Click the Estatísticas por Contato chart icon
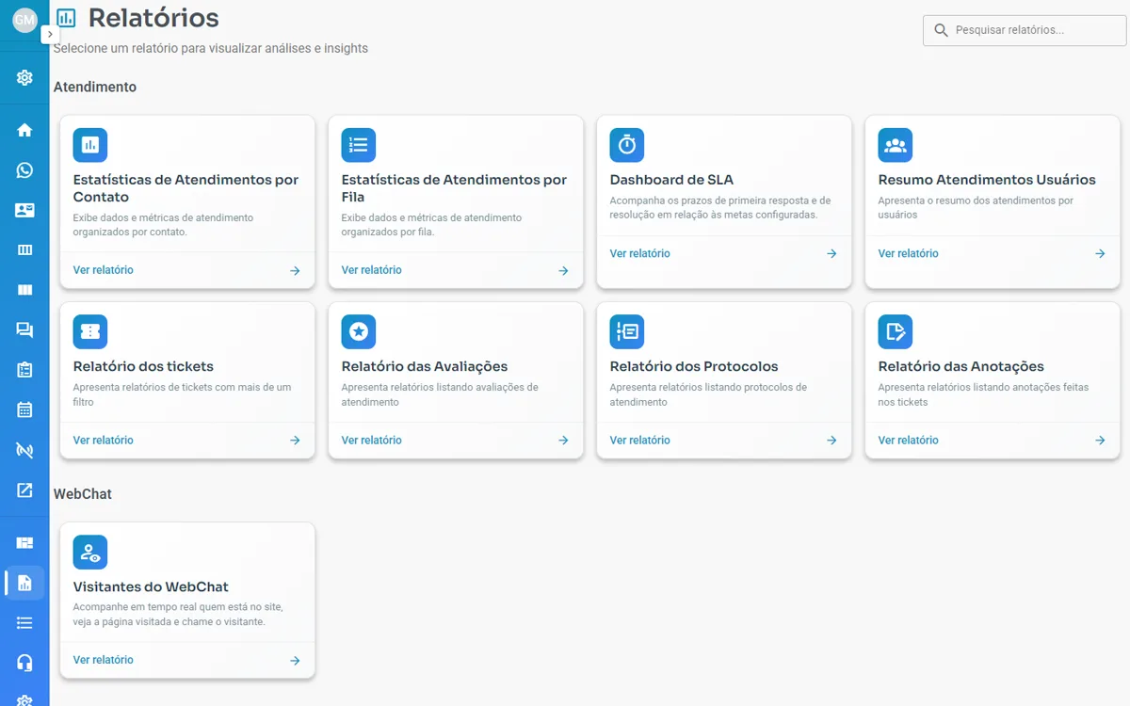This screenshot has height=706, width=1130. pyautogui.click(x=90, y=145)
